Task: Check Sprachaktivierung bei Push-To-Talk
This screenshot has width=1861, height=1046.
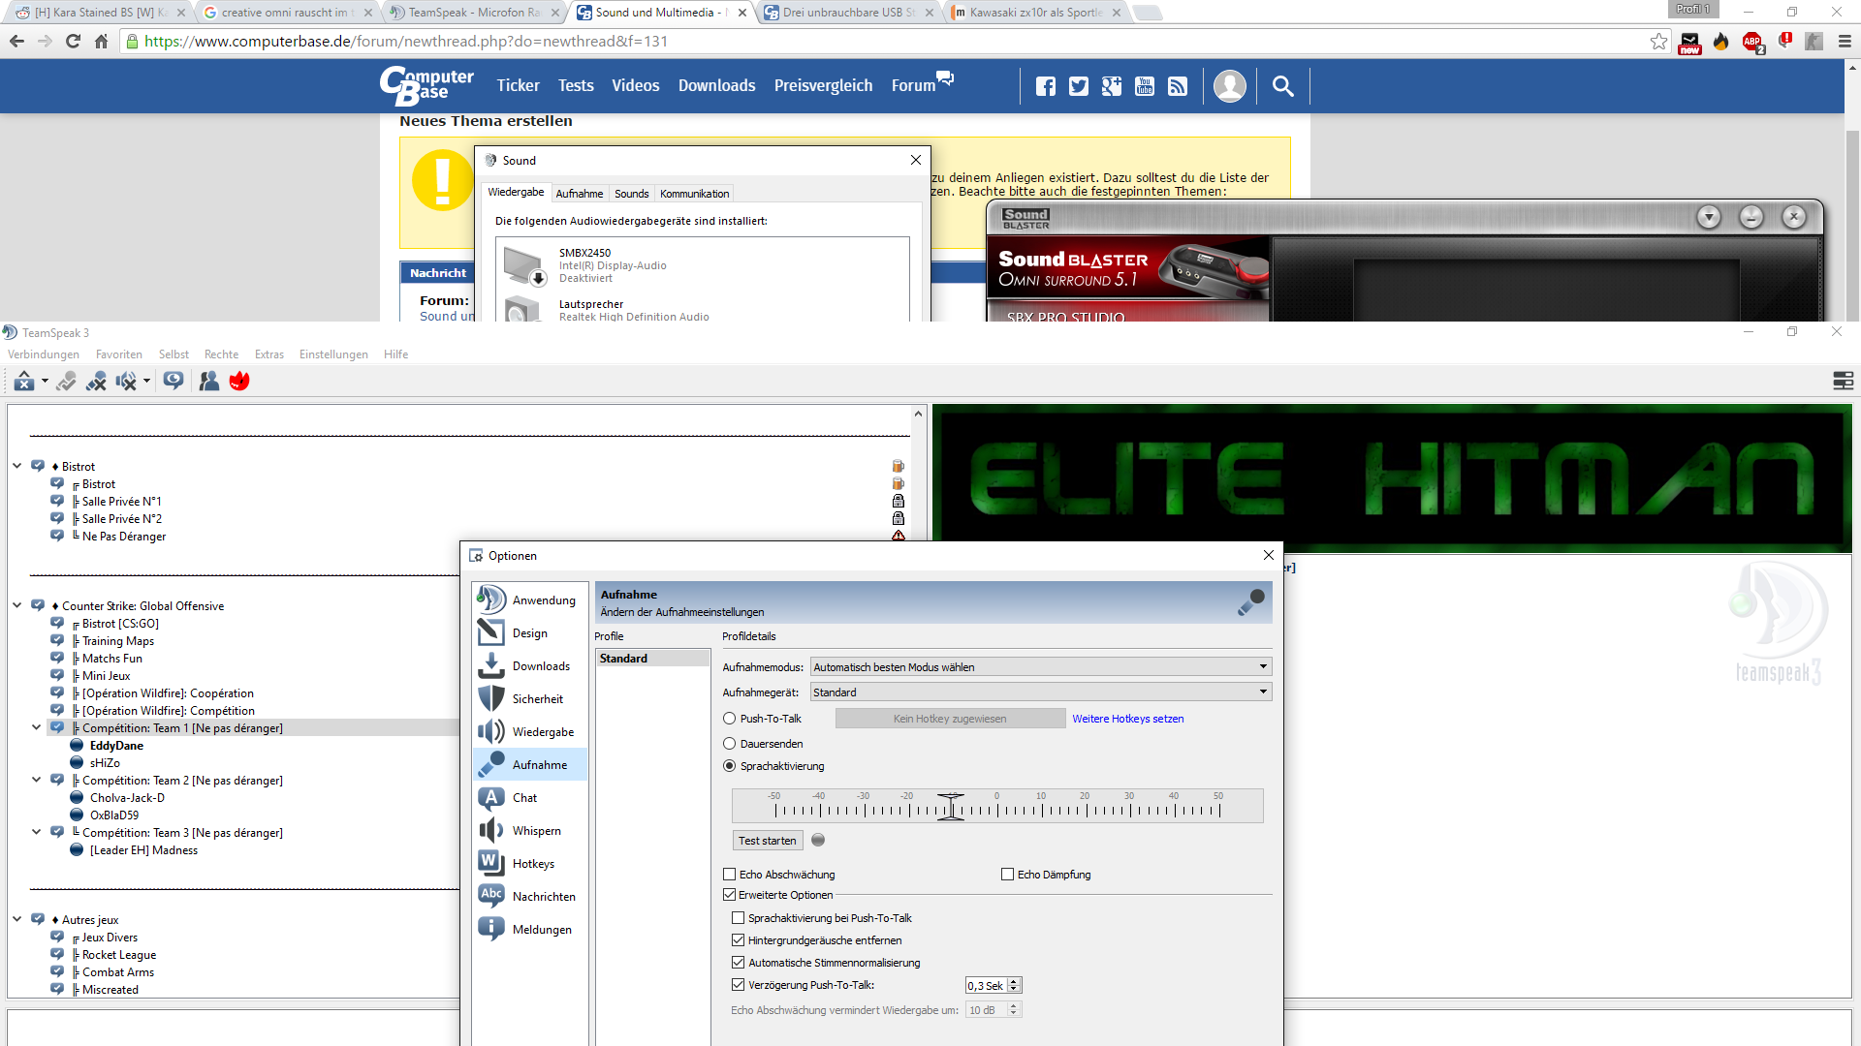Action: [739, 918]
